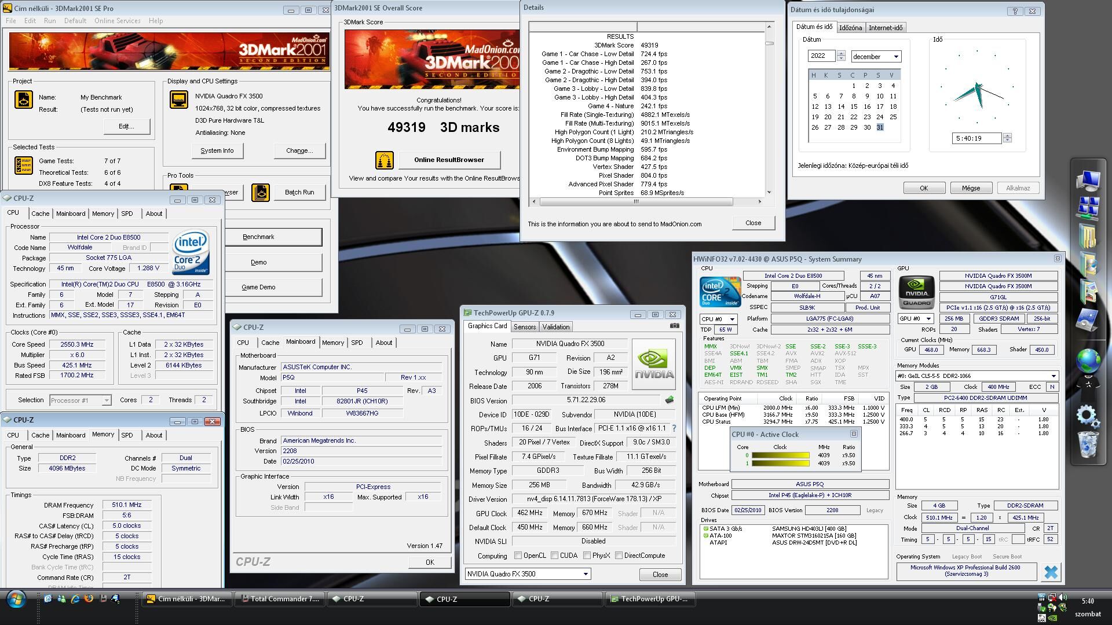
Task: Open the network computers icon in the dock
Action: pyautogui.click(x=1088, y=208)
